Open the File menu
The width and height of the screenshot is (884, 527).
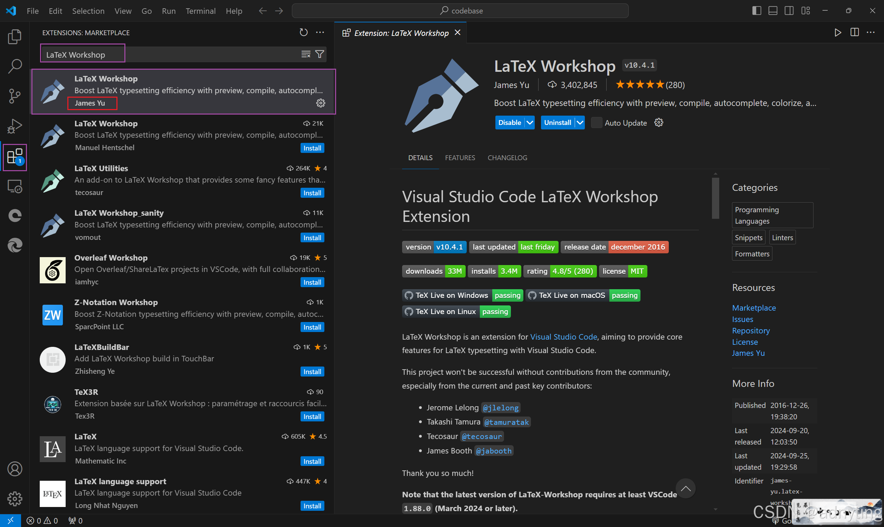[33, 11]
